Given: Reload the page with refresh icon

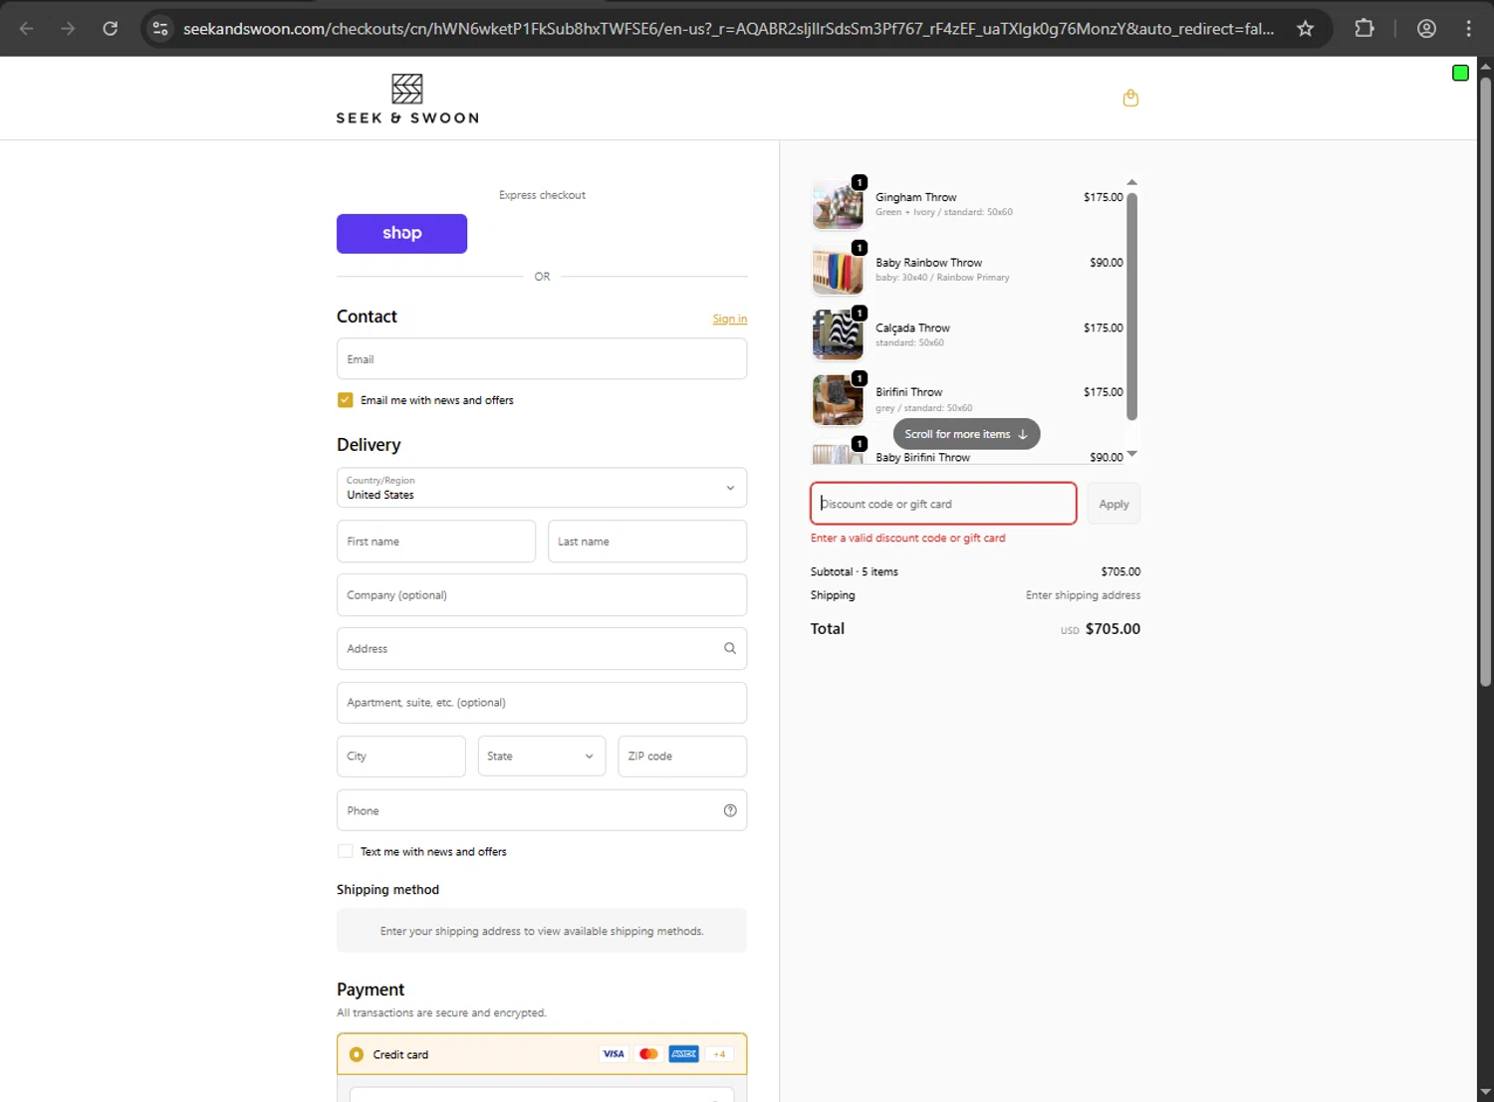Looking at the screenshot, I should tap(111, 28).
